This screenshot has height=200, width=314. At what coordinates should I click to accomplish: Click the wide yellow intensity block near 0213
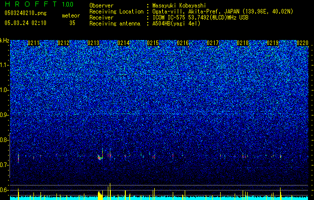100,195
